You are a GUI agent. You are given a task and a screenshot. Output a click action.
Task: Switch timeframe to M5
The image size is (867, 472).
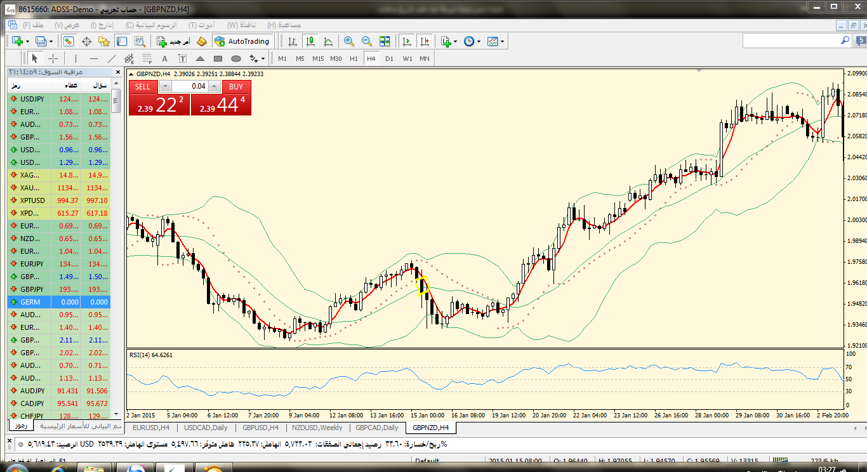pyautogui.click(x=300, y=58)
